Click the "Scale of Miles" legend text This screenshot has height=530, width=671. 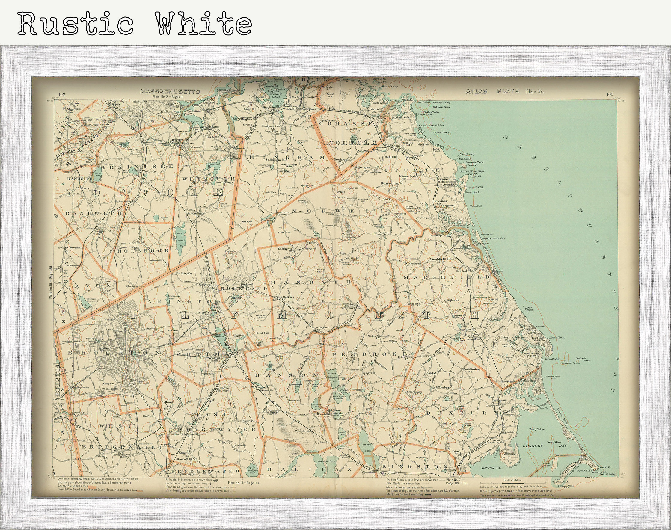512,480
